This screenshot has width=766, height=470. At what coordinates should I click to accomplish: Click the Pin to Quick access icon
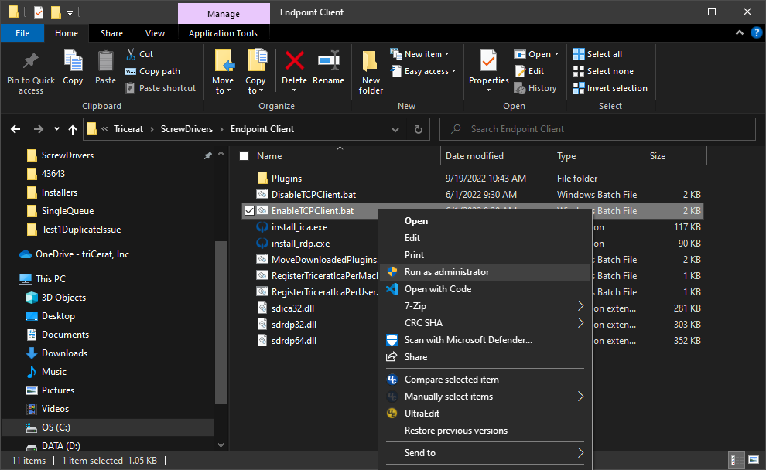point(31,62)
